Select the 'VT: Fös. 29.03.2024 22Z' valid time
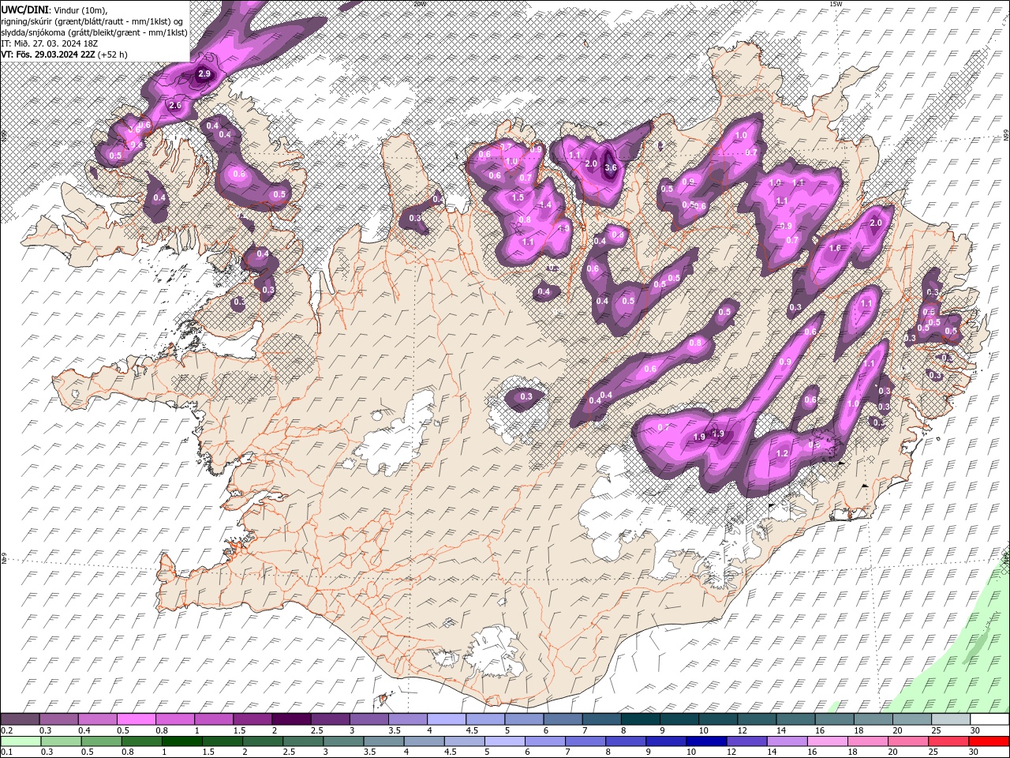 click(47, 54)
